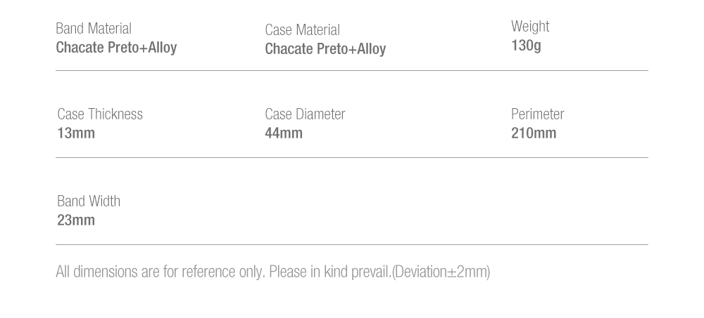Click the "Band Material" label
The image size is (704, 318).
point(94,29)
